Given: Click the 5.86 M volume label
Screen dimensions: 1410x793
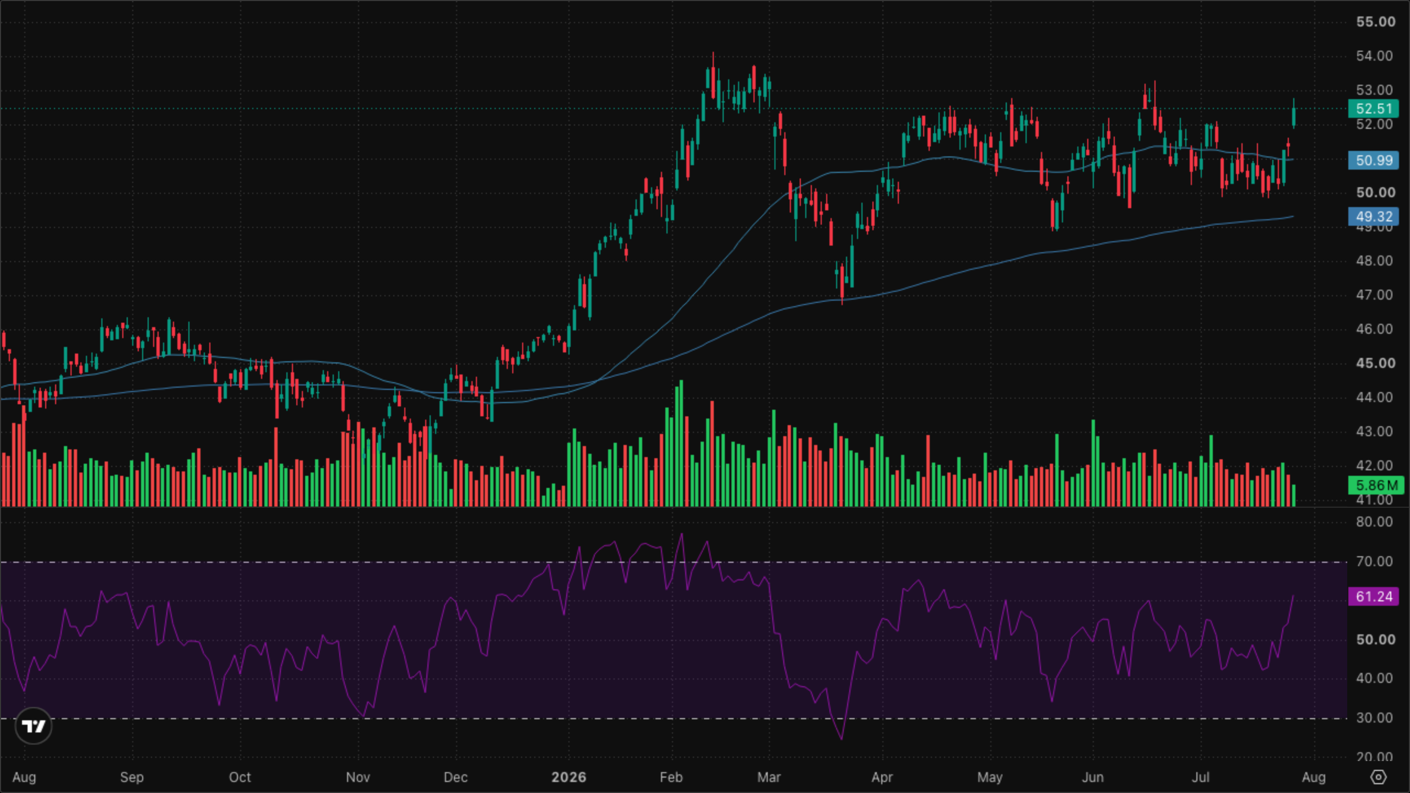Looking at the screenshot, I should pos(1376,485).
